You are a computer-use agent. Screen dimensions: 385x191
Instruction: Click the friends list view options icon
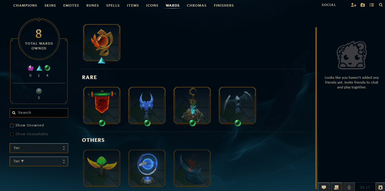click(x=372, y=5)
